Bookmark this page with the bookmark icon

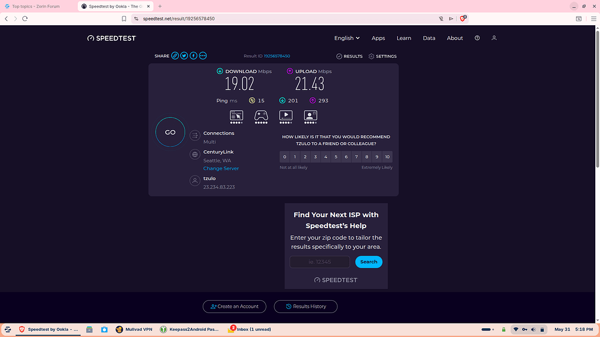click(x=124, y=19)
